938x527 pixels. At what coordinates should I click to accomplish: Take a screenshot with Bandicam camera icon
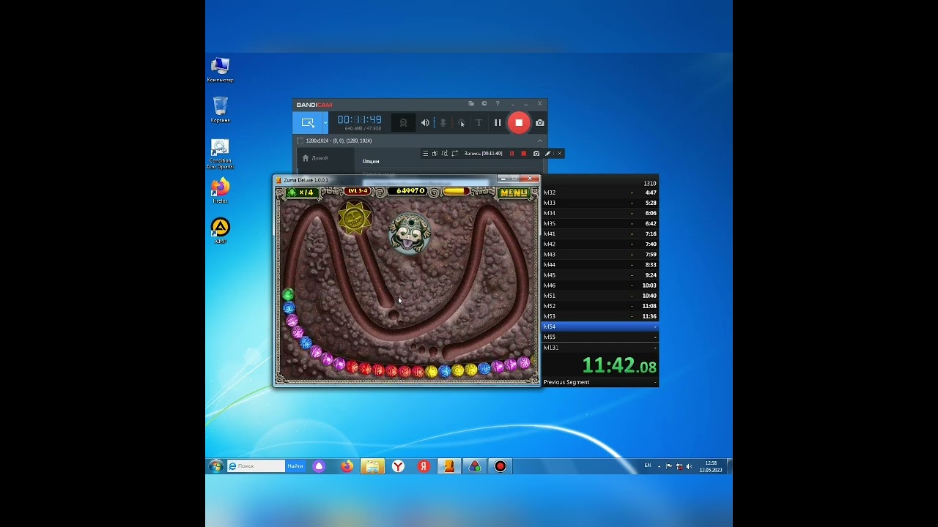tap(540, 123)
